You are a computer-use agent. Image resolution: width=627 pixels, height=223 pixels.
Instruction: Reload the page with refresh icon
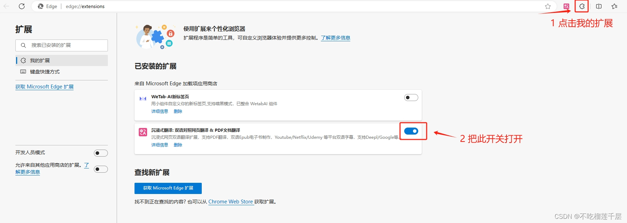coord(22,6)
